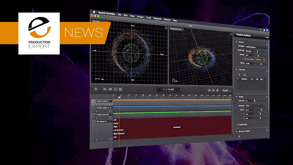This screenshot has width=293, height=165.
Task: Add a movement modifier with the plus icon
Action: point(239,136)
